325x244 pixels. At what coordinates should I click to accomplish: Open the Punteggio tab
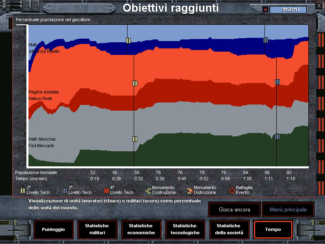[53, 229]
